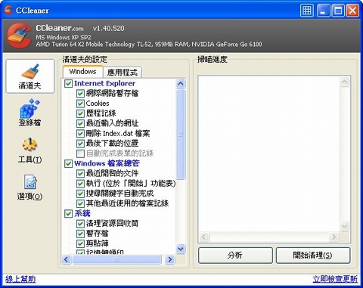Uncheck the 系統 group checkbox

click(68, 213)
